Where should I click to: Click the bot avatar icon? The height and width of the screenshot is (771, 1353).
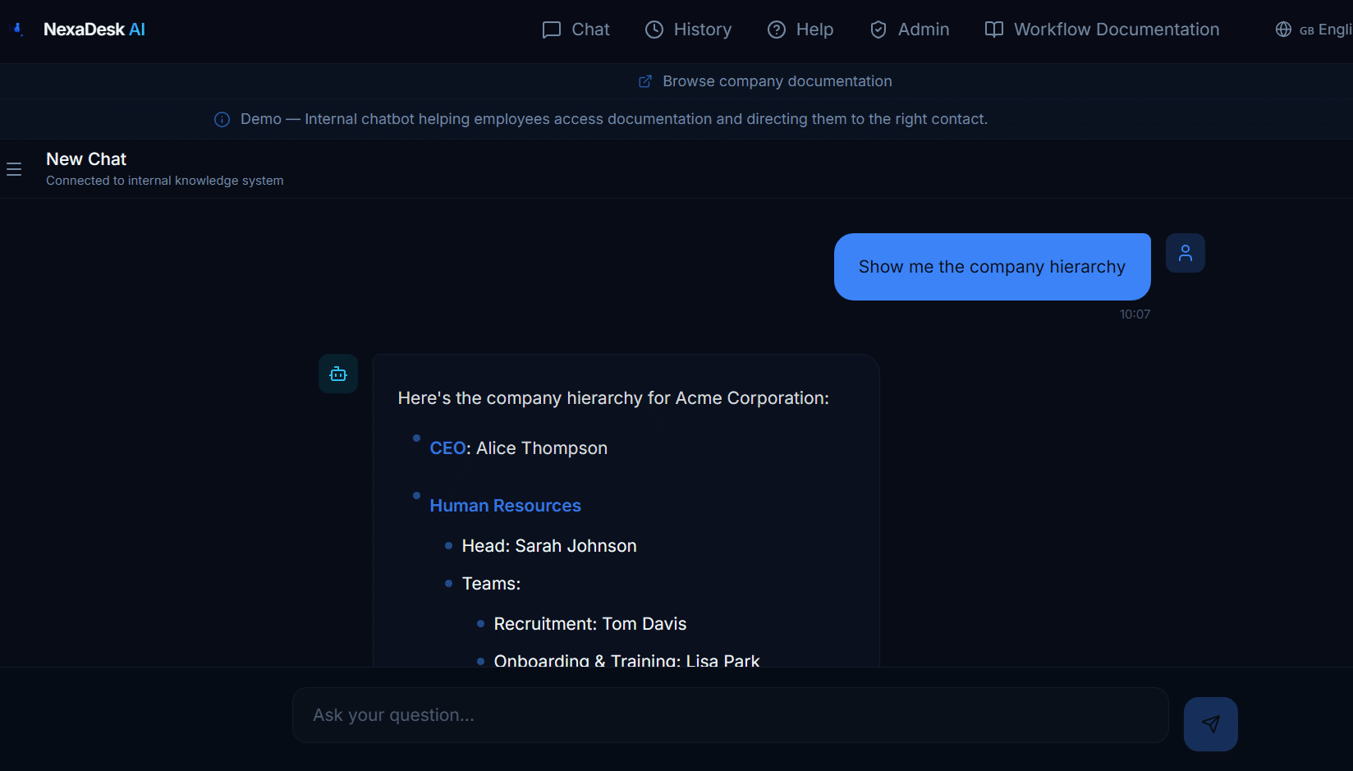click(338, 374)
